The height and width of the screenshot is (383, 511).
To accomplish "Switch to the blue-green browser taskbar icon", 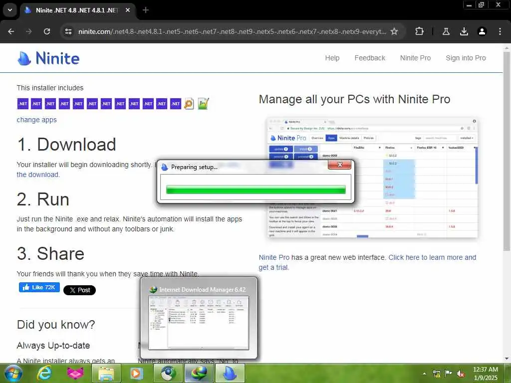I will 168,373.
